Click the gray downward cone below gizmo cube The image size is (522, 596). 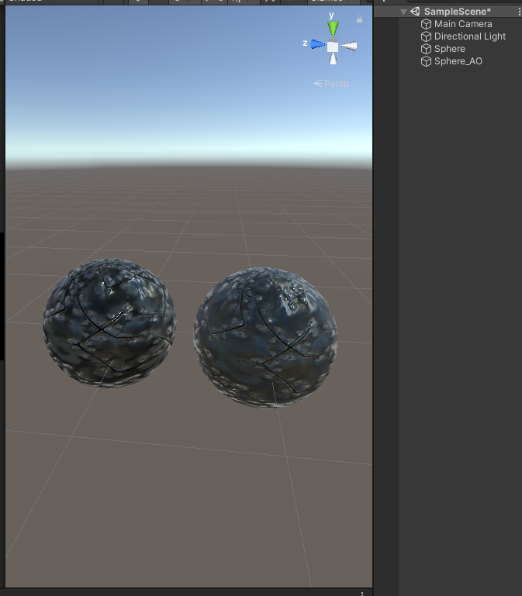pyautogui.click(x=333, y=59)
